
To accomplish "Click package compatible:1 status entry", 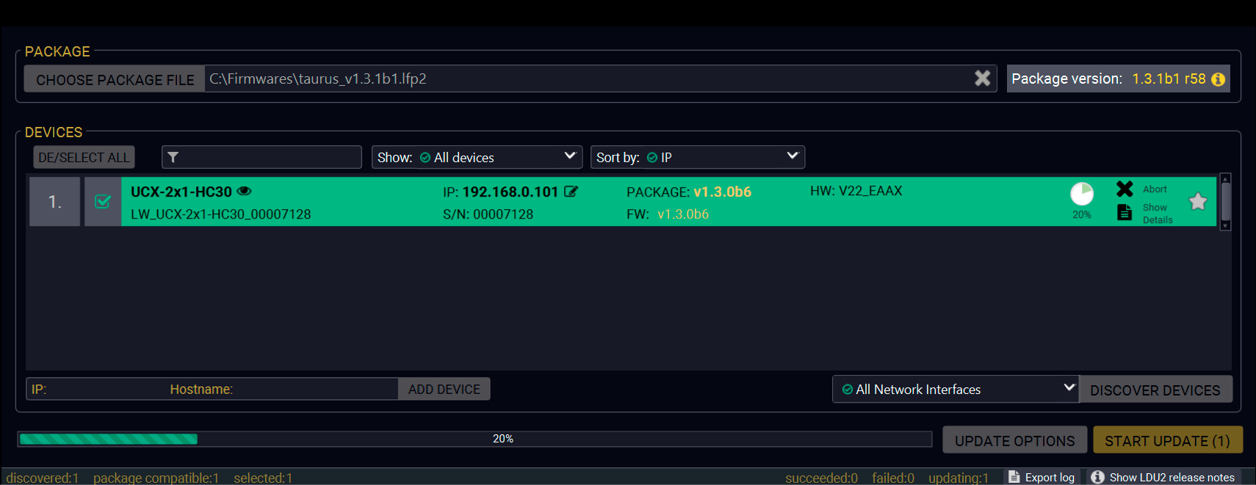I will 156,478.
